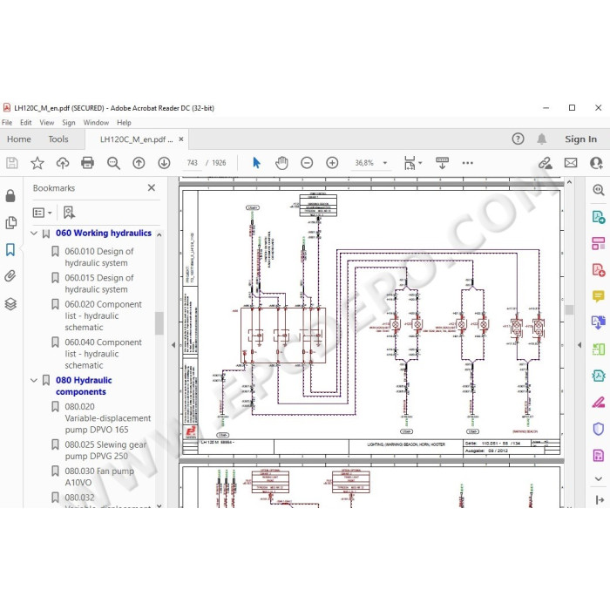Show more tools chevron in right pane
This screenshot has height=610, width=610.
click(599, 478)
